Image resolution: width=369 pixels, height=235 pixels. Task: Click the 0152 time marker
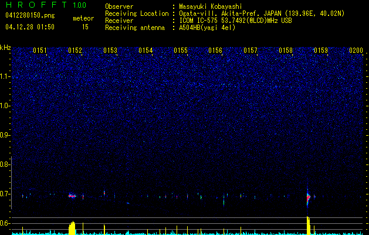[75, 51]
